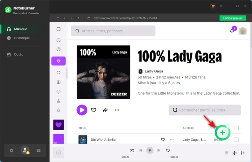Open the user account avatar in the sidebar
This screenshot has height=162, width=252.
pyautogui.click(x=25, y=150)
